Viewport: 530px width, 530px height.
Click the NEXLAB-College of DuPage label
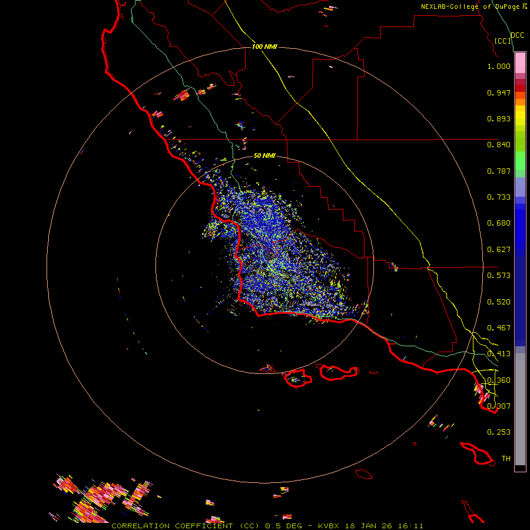(x=470, y=6)
